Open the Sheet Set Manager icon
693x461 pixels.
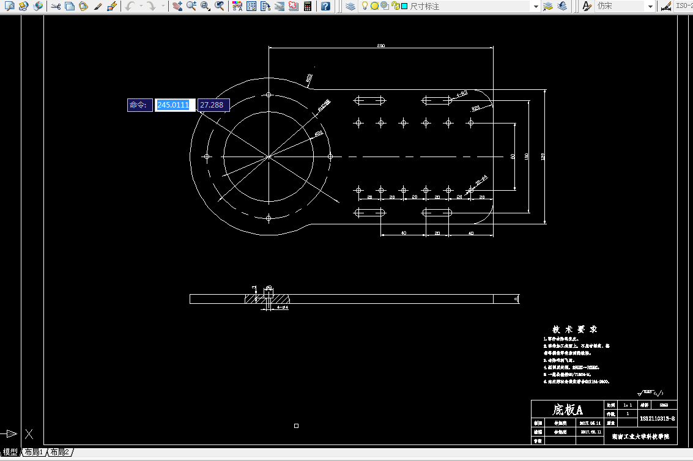coord(280,6)
